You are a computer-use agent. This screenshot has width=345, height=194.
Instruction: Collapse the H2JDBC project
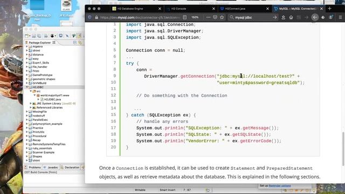pyautogui.click(x=27, y=87)
